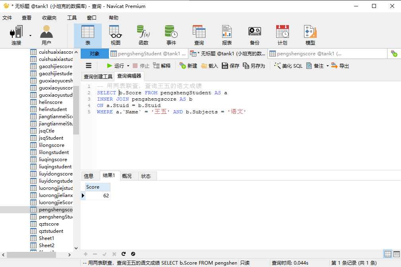Viewport: 401px width, 267px height.
Task: Select the 表 (Table) toolbar icon
Action: pos(88,35)
